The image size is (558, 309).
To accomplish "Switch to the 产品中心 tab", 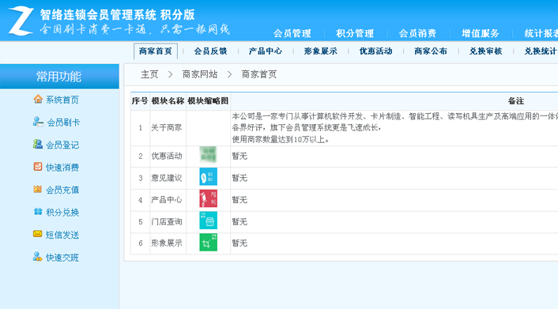I will (x=266, y=51).
